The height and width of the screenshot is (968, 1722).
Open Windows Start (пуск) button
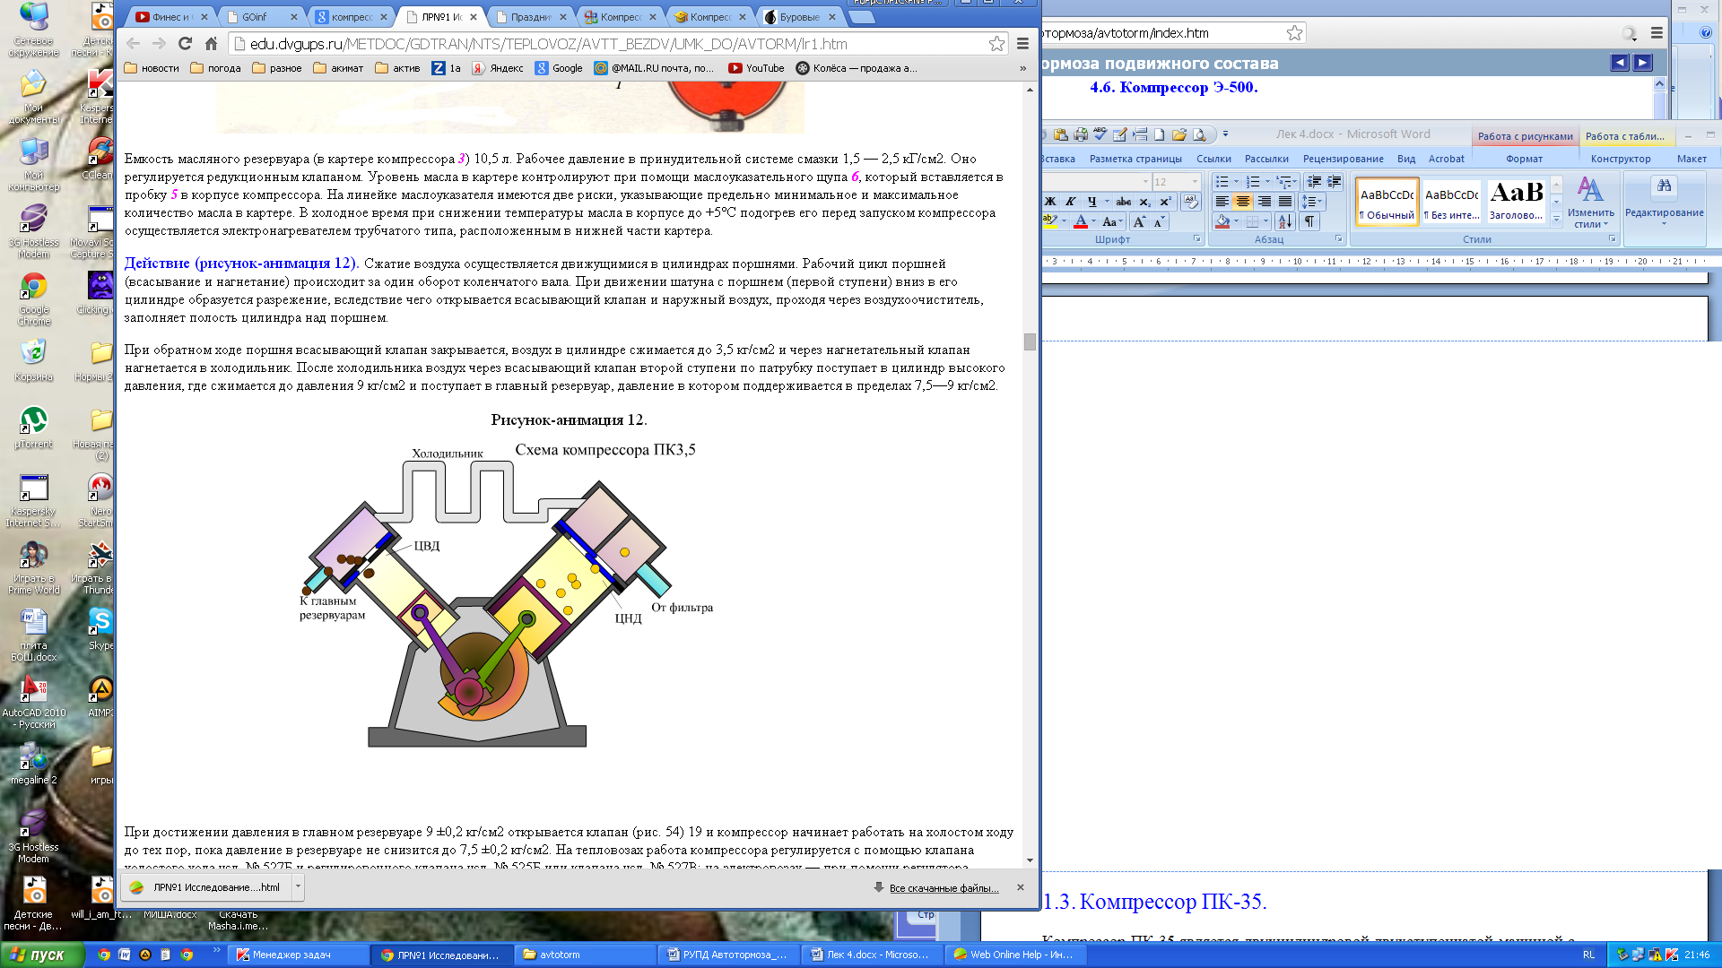43,955
